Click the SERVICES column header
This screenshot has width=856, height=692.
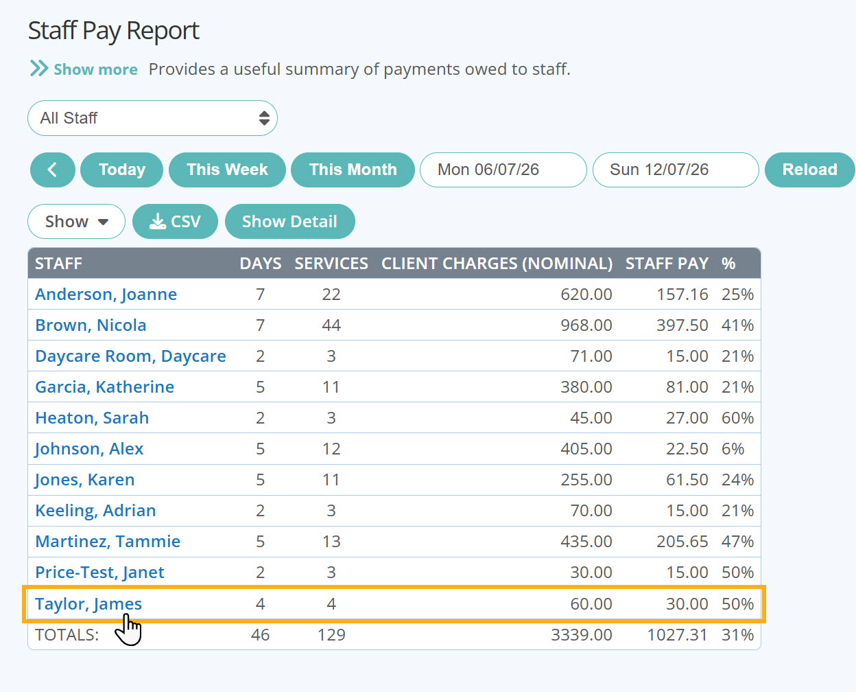pos(331,264)
